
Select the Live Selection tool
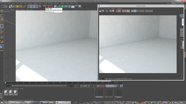10,6
